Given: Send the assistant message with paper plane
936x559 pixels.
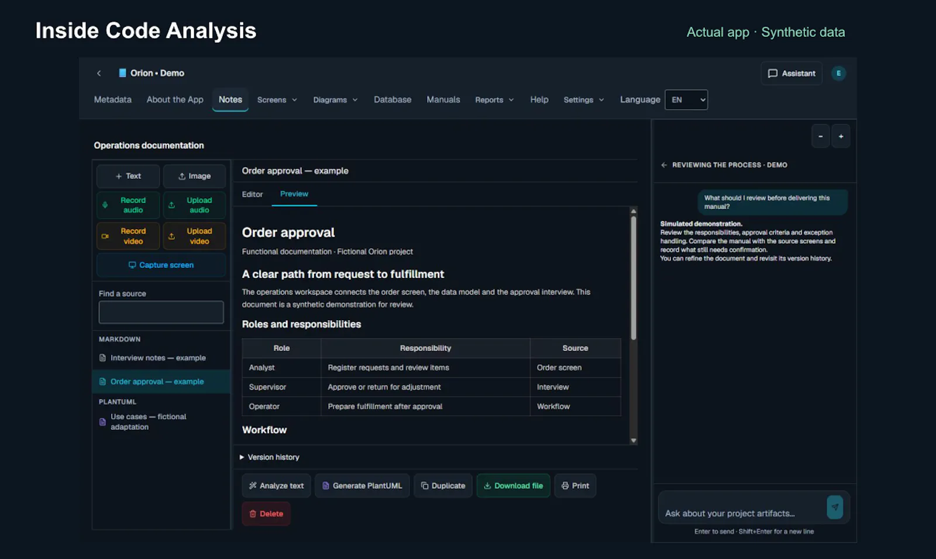Looking at the screenshot, I should pyautogui.click(x=835, y=507).
